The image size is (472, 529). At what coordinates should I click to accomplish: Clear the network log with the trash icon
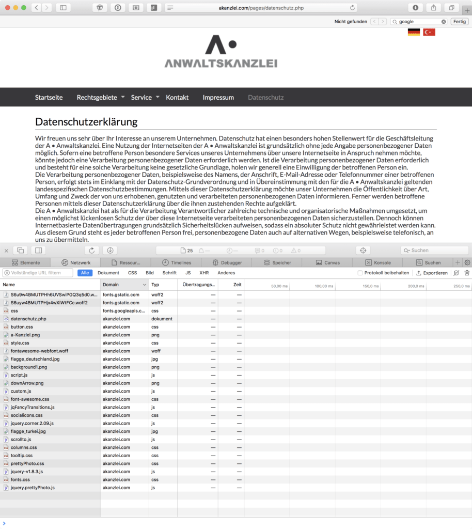coord(466,273)
